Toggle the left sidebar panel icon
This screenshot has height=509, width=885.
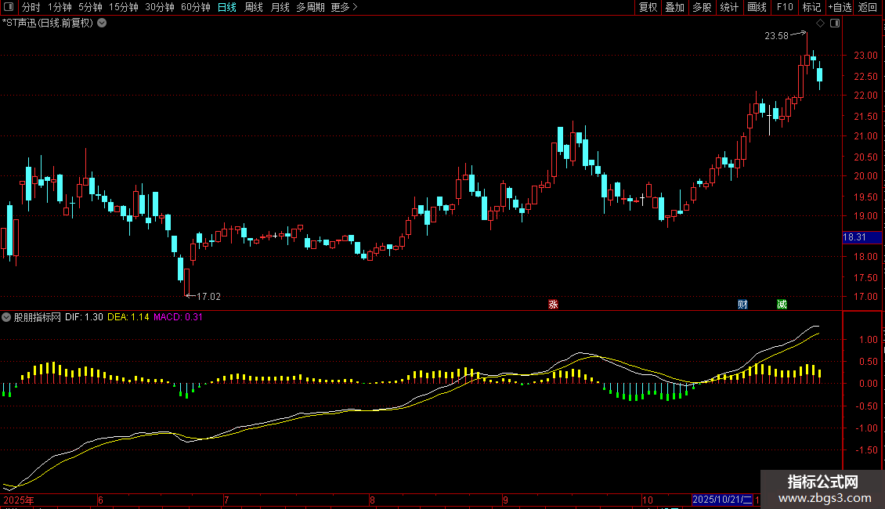9,7
